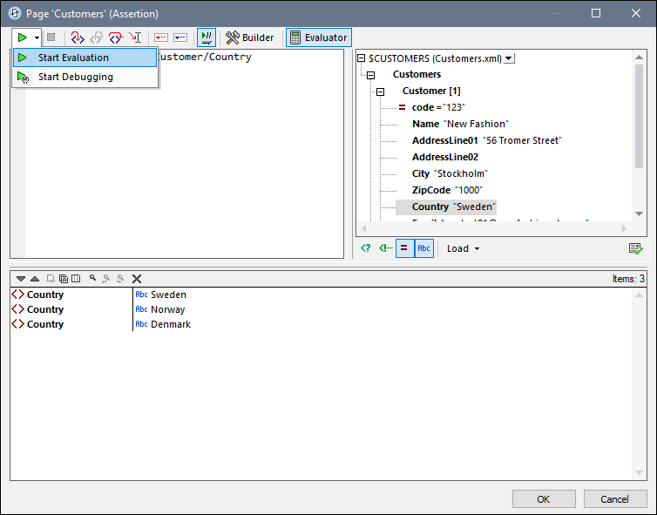Click the validate checkmark icon below the tree
This screenshot has height=515, width=657.
tap(635, 248)
